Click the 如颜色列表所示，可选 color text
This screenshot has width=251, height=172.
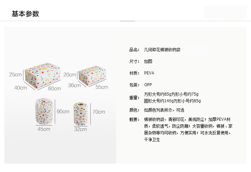tap(164, 110)
